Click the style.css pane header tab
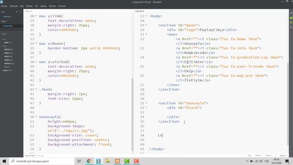 pos(28,11)
